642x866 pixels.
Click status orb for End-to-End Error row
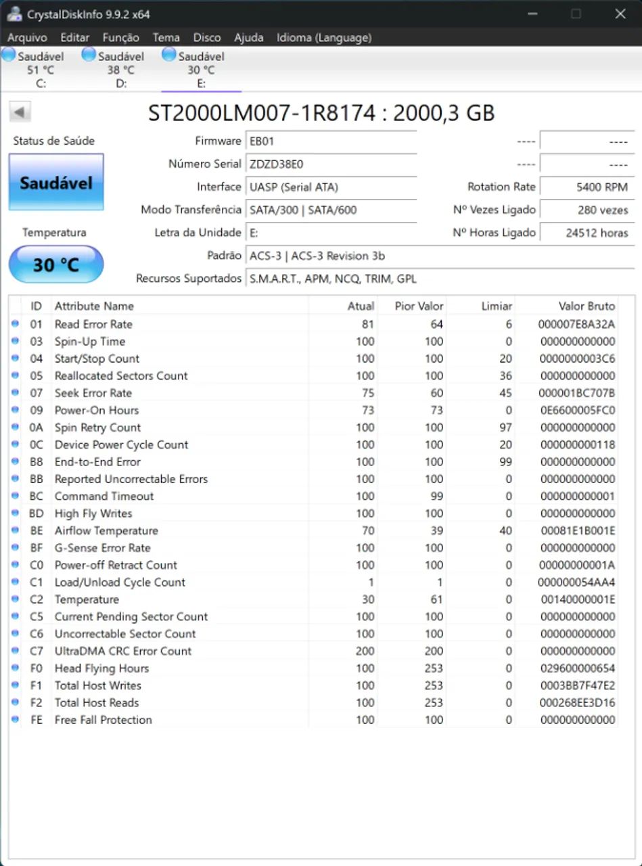pyautogui.click(x=16, y=461)
